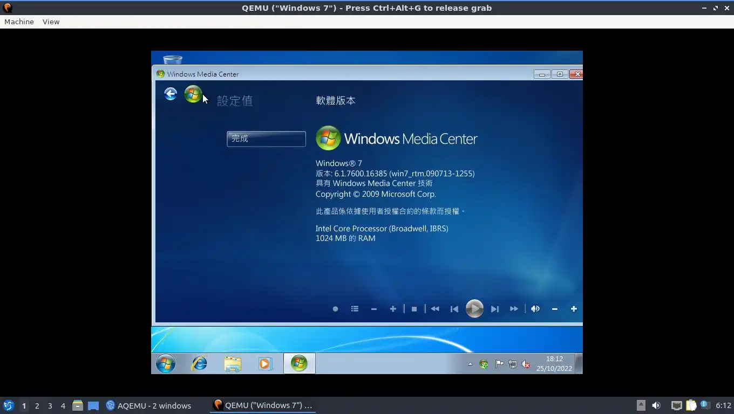Minimize the QEMU host window
The width and height of the screenshot is (734, 414).
704,8
